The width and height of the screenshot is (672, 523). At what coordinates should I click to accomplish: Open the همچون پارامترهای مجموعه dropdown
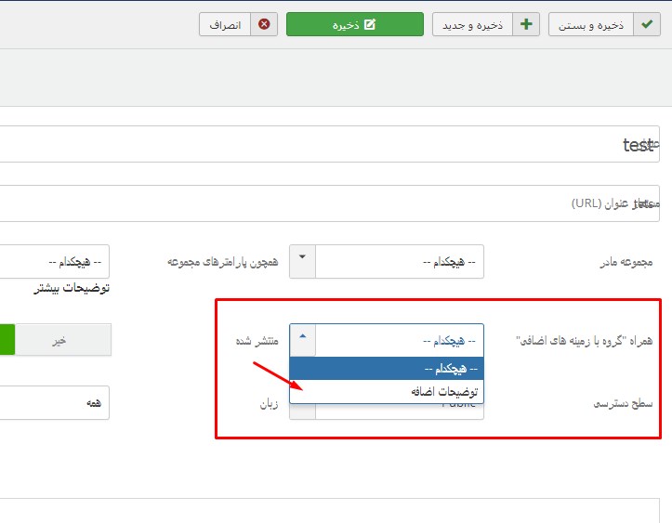(x=55, y=262)
